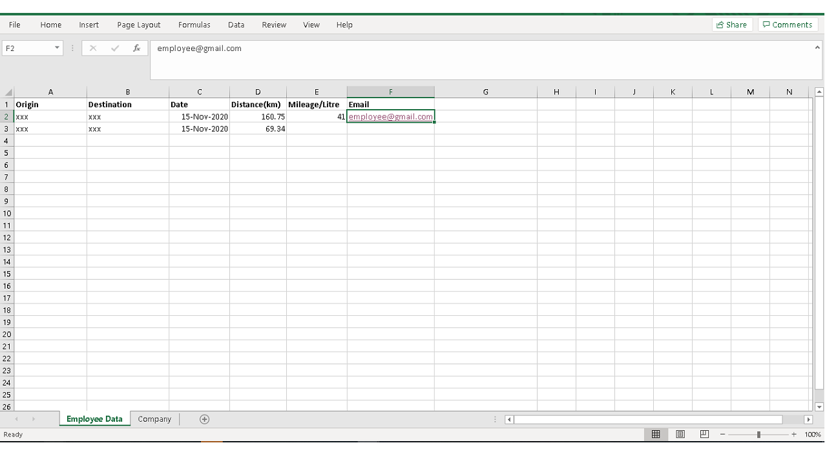The height and width of the screenshot is (465, 827).
Task: Open the employee@gmail.com hyperlink cell
Action: (390, 117)
